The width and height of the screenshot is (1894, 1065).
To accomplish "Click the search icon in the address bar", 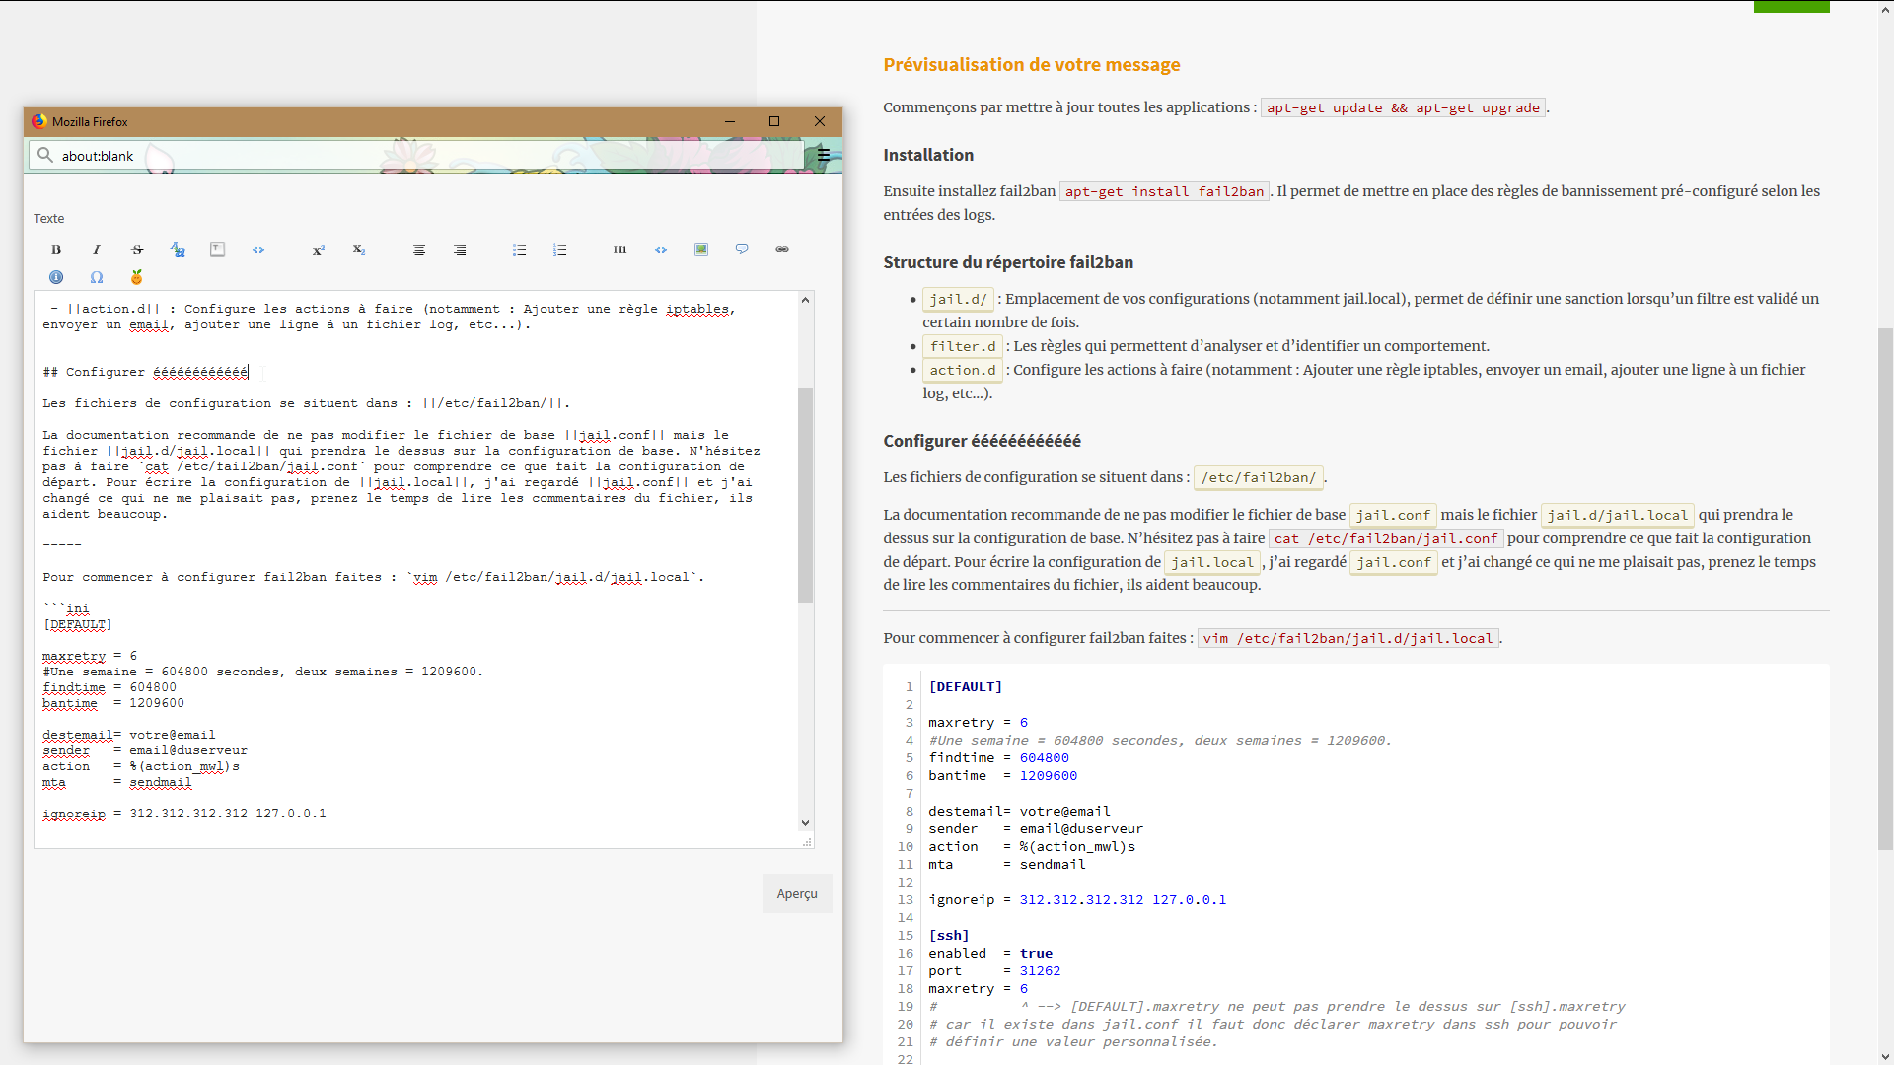I will 45,155.
